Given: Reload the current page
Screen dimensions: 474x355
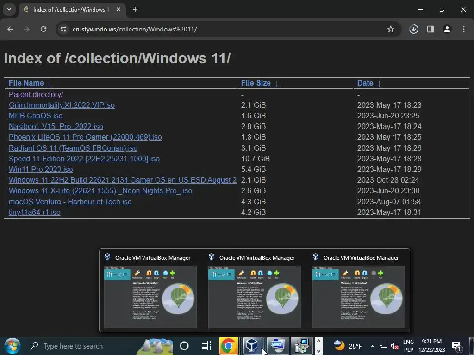Looking at the screenshot, I should point(44,29).
